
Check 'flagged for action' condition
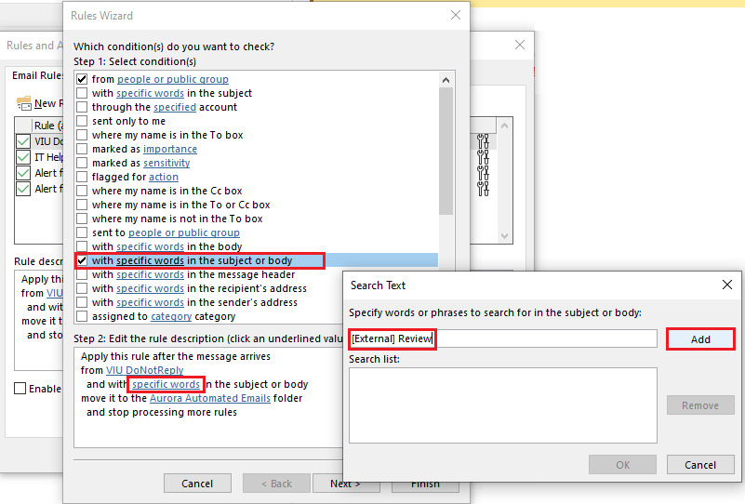click(x=82, y=177)
